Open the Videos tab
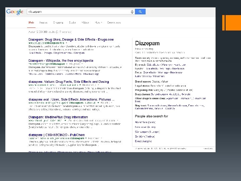Screen dimensions: 241x181 pyautogui.click(x=85, y=22)
